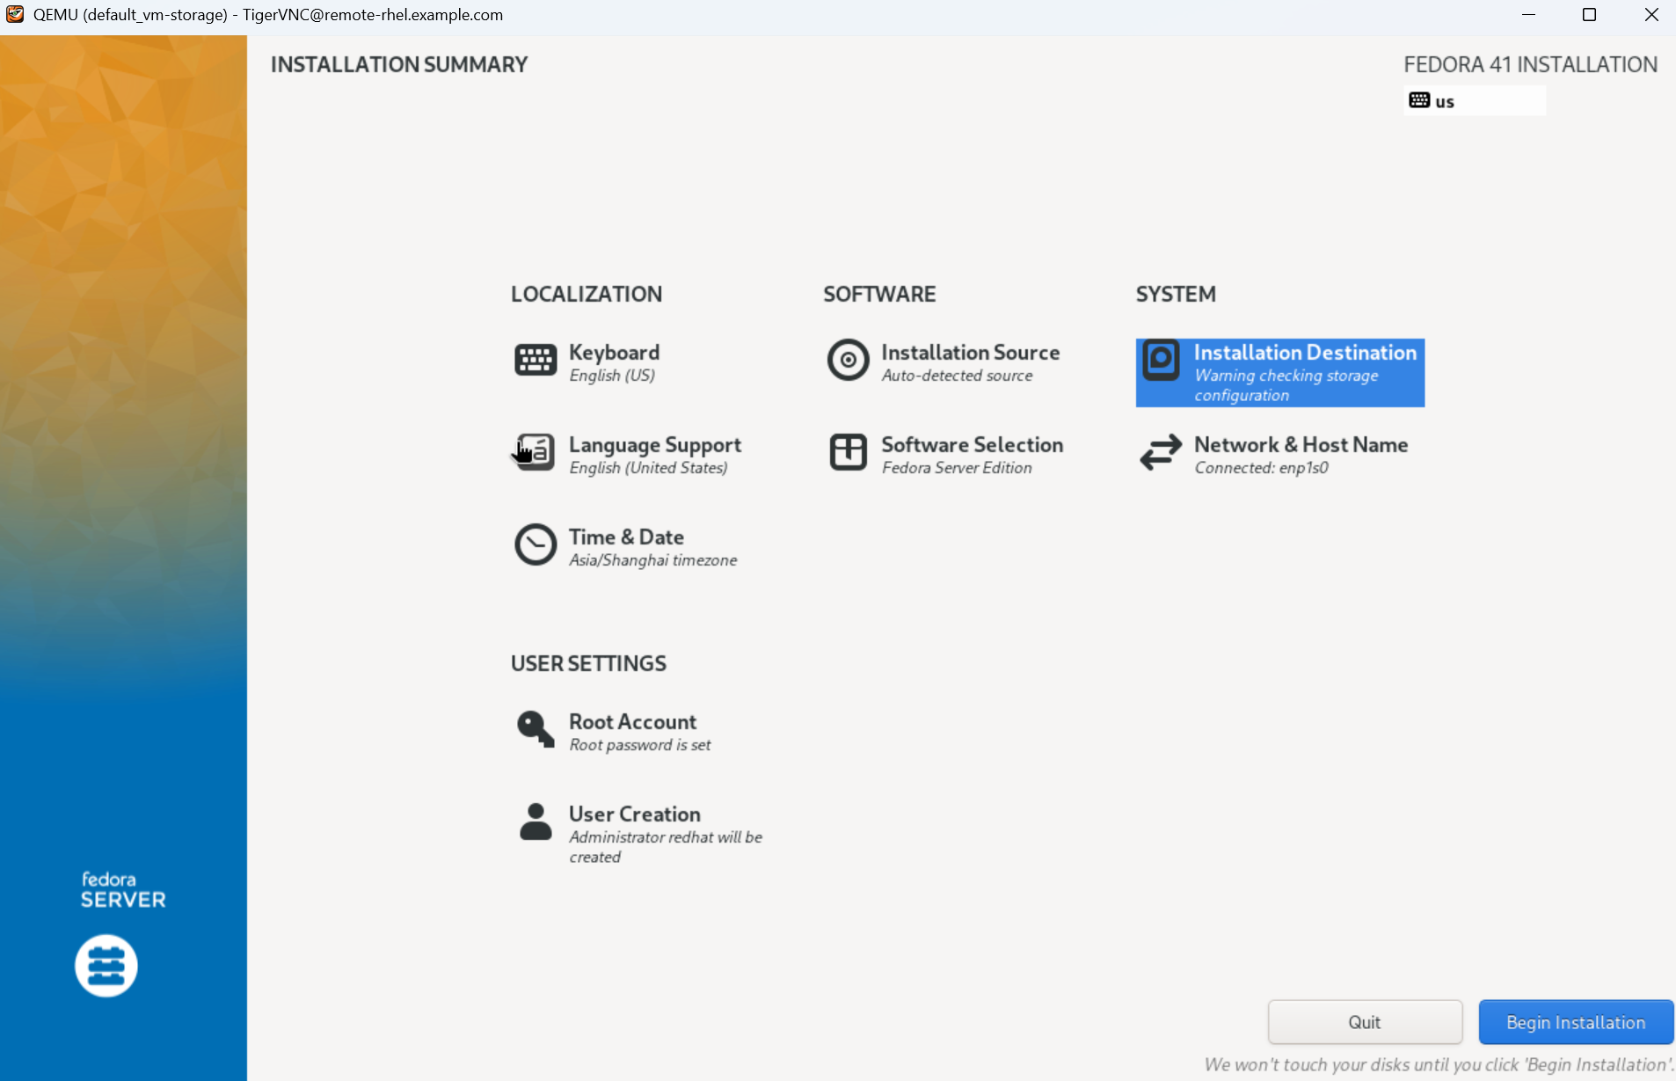Maximize the TigerVNC window
This screenshot has width=1676, height=1081.
tap(1589, 15)
